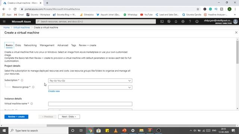Click the Windows Type here to search box
Viewport: 239px width, 134px height.
click(x=38, y=131)
